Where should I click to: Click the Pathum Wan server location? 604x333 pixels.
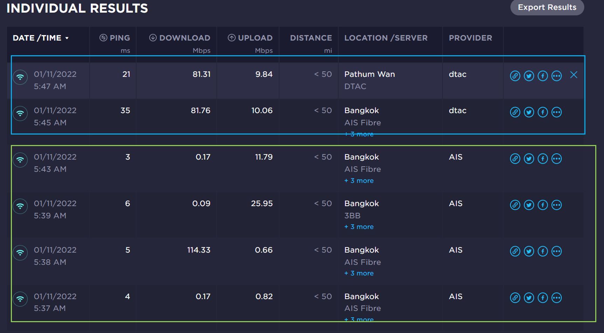point(369,74)
